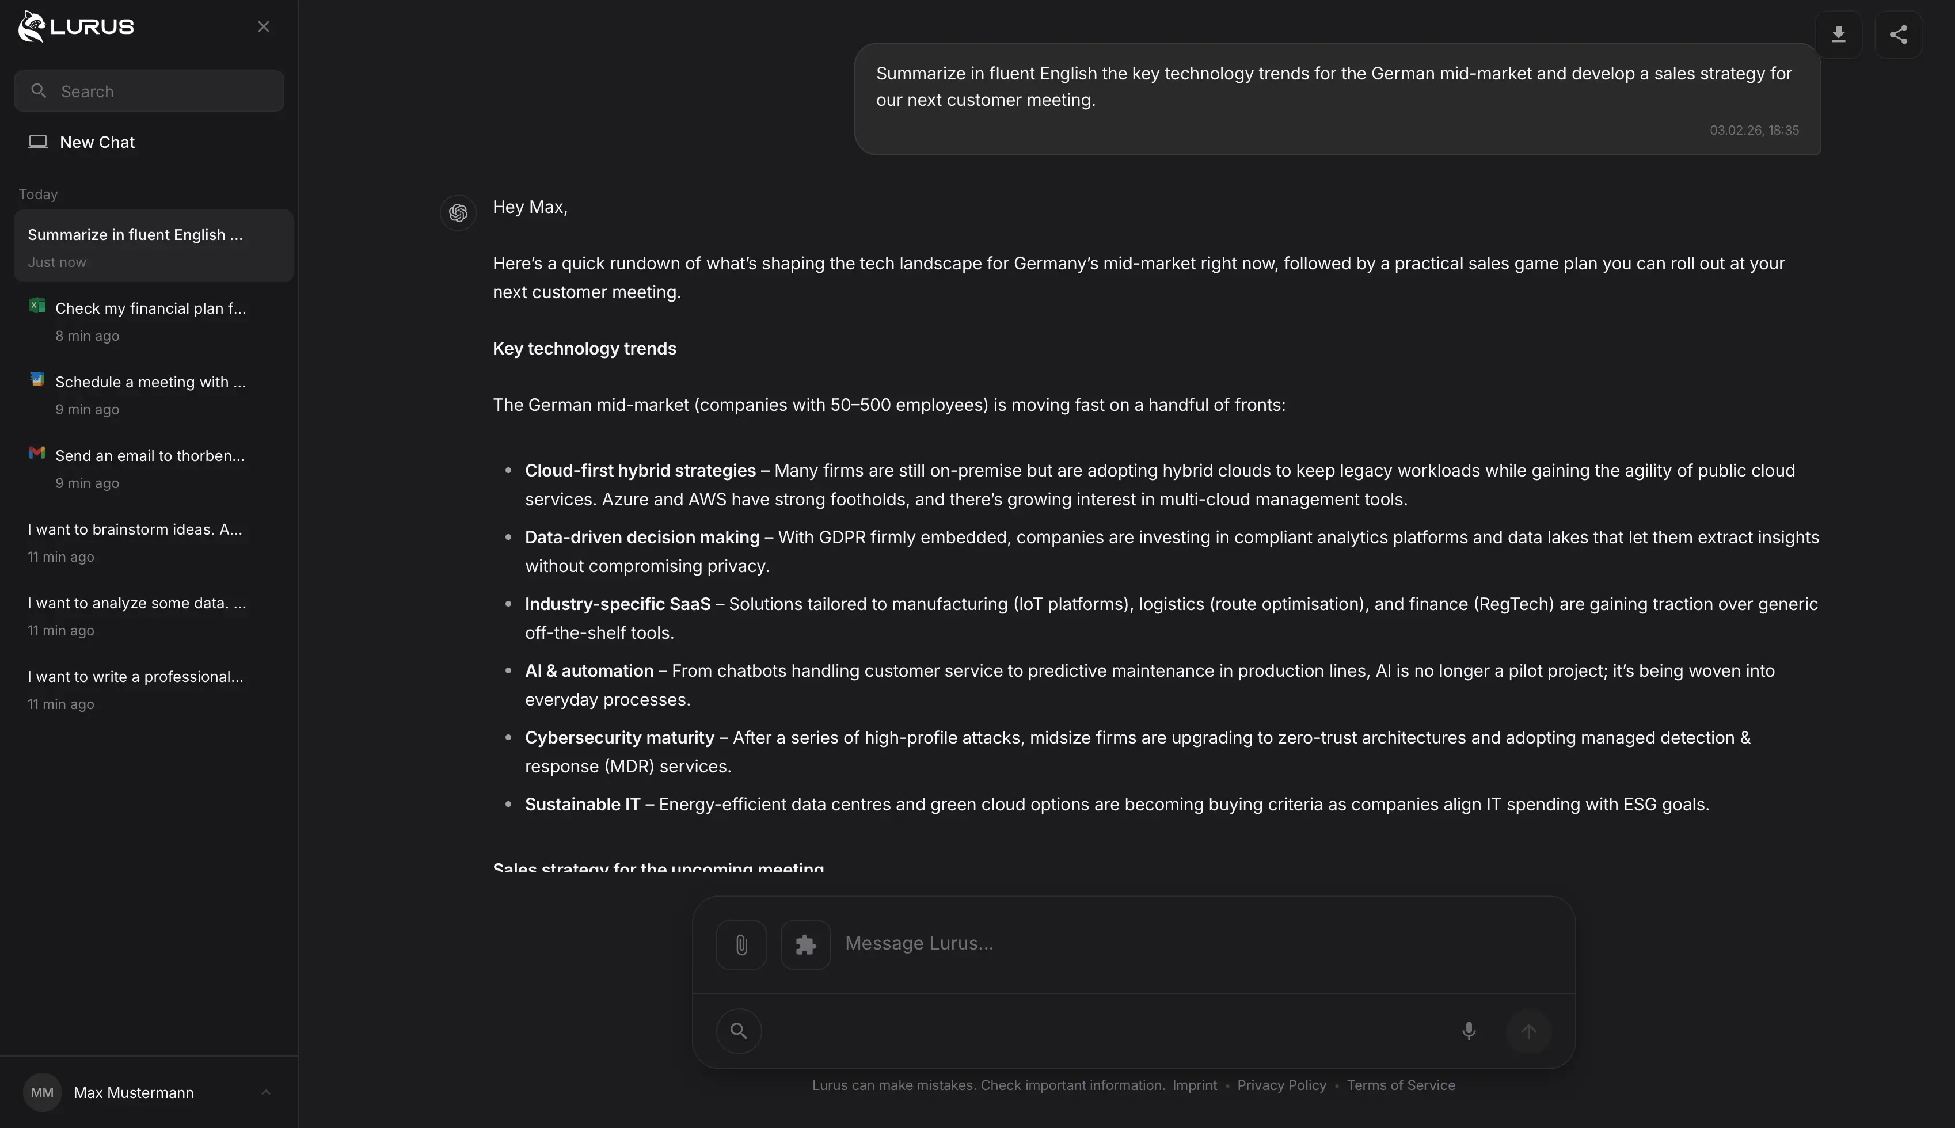Expand the Max Mustermann account menu

click(266, 1092)
